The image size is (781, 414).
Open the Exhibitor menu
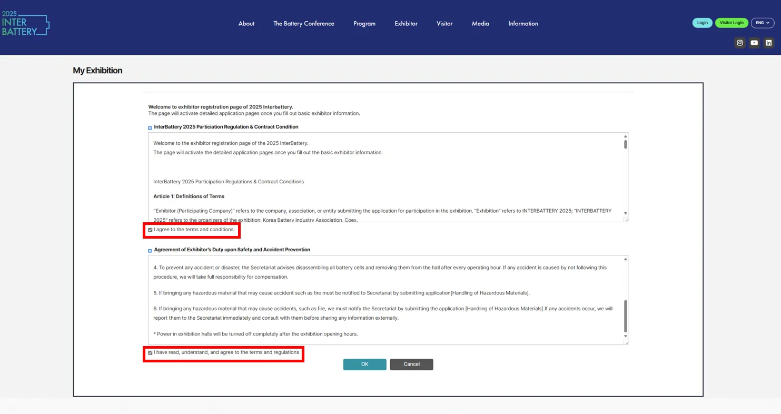pos(406,24)
